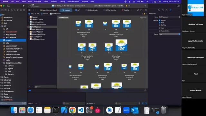The height and width of the screenshot is (116, 206).
Task: Select VLOGLaunchIcon in asset list
Action: tap(38, 39)
